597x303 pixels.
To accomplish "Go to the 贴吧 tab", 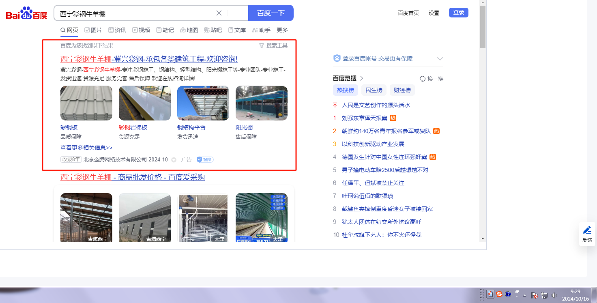I will point(213,30).
